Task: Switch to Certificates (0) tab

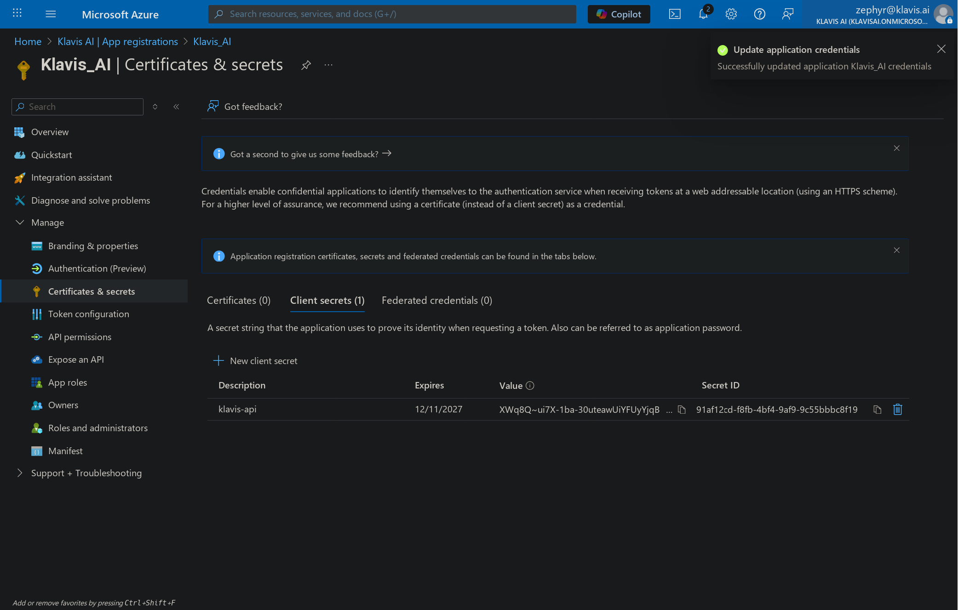Action: click(239, 301)
